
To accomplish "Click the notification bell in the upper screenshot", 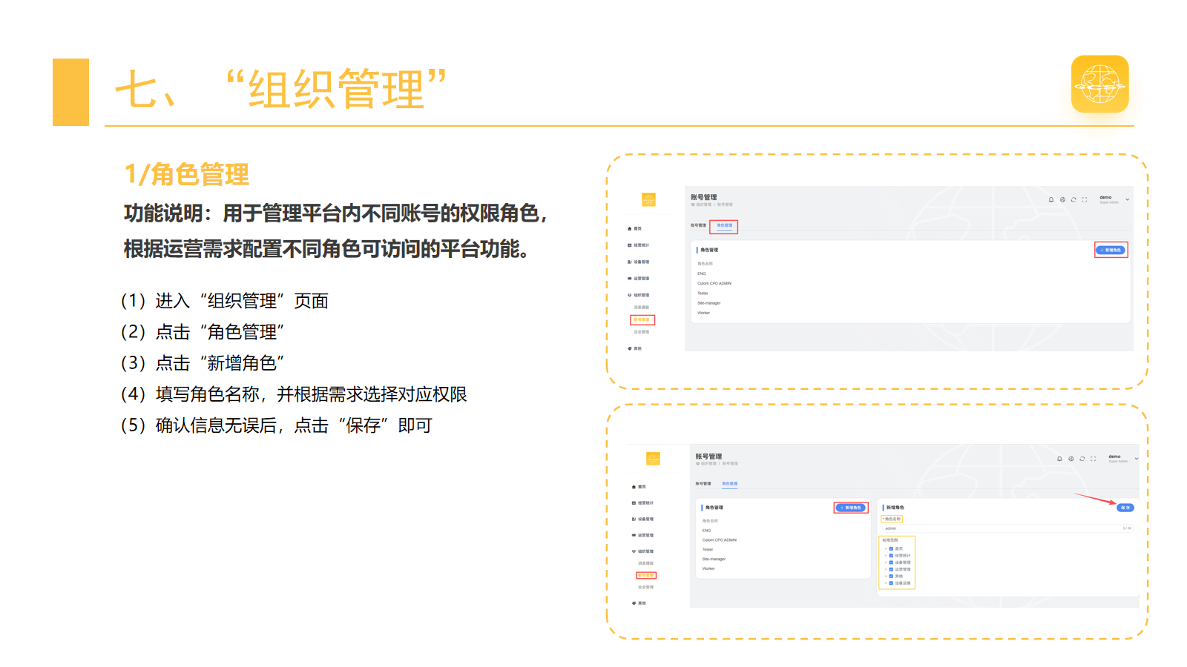I will (1051, 199).
